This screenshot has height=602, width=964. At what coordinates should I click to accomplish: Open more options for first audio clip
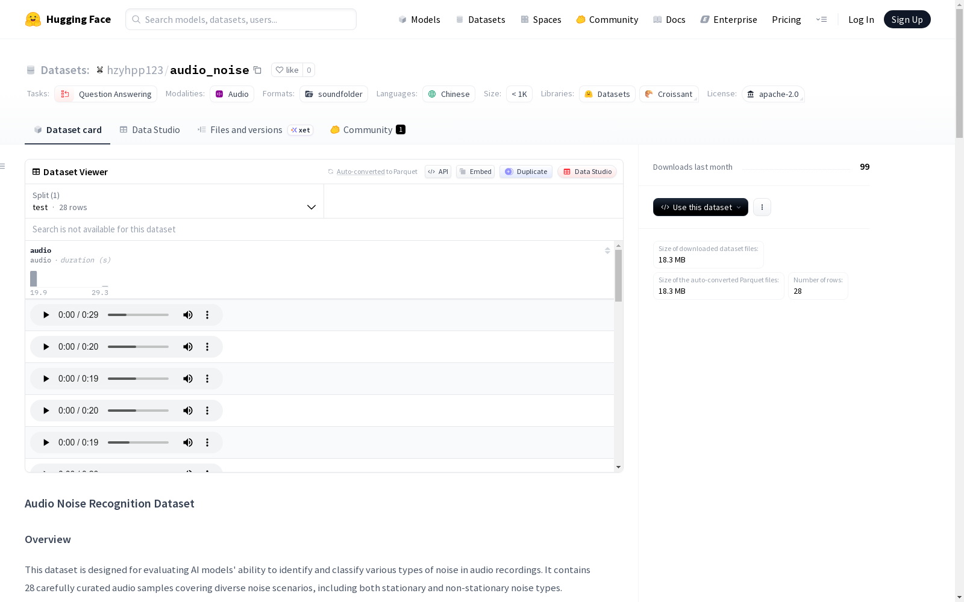click(x=207, y=315)
